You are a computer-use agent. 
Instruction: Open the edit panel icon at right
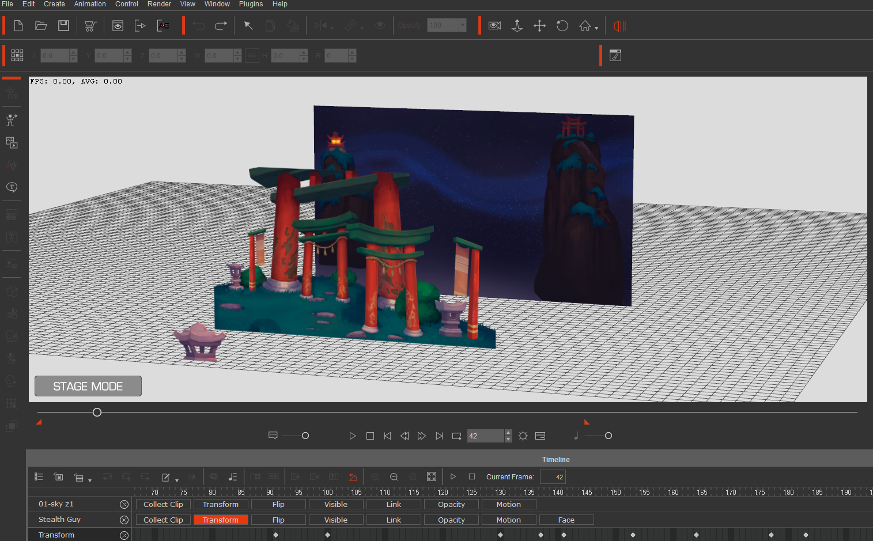(615, 55)
